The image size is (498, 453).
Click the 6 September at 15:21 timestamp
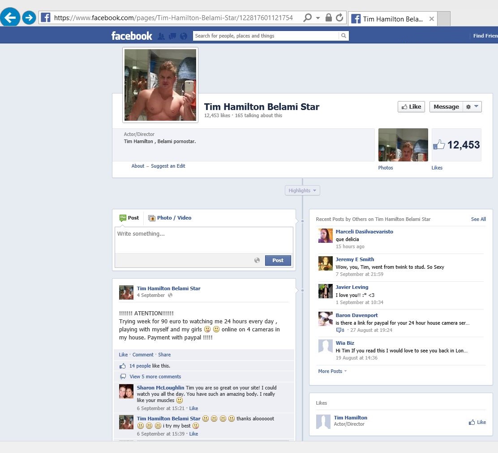[161, 408]
